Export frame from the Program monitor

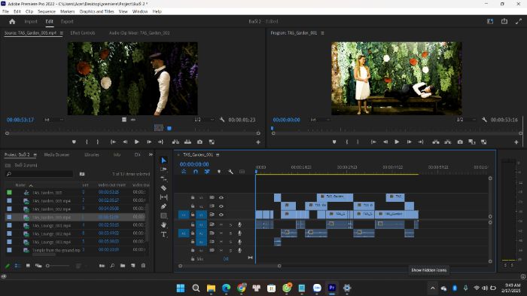(x=460, y=142)
